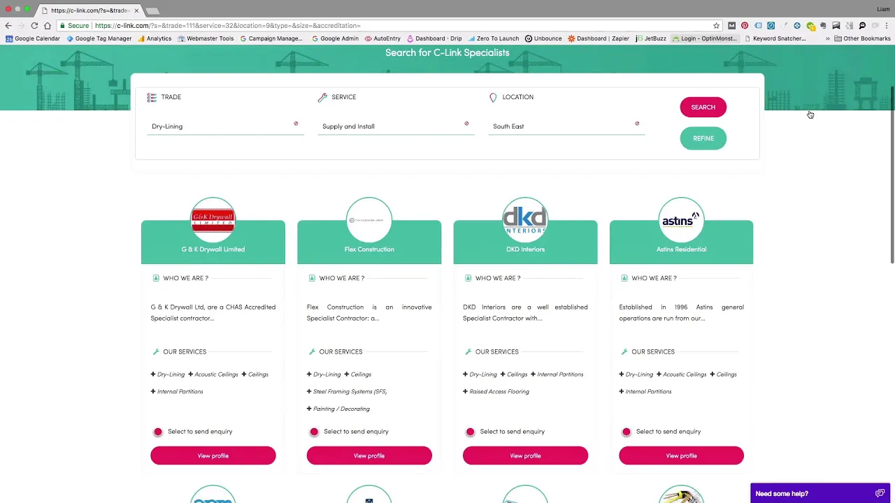Click Raised Access Flooring under DKD Interiors
895x503 pixels.
(x=499, y=392)
